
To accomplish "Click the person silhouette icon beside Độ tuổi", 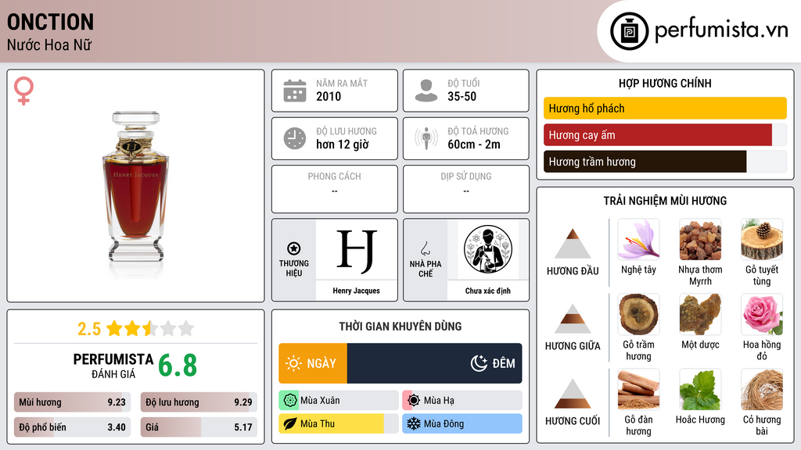I will (x=426, y=91).
